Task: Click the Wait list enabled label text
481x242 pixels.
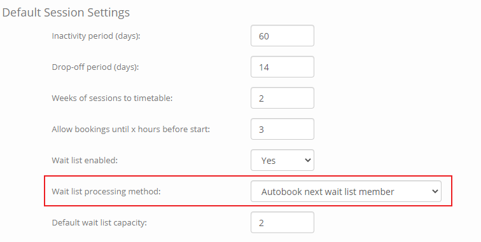Action: pos(85,160)
